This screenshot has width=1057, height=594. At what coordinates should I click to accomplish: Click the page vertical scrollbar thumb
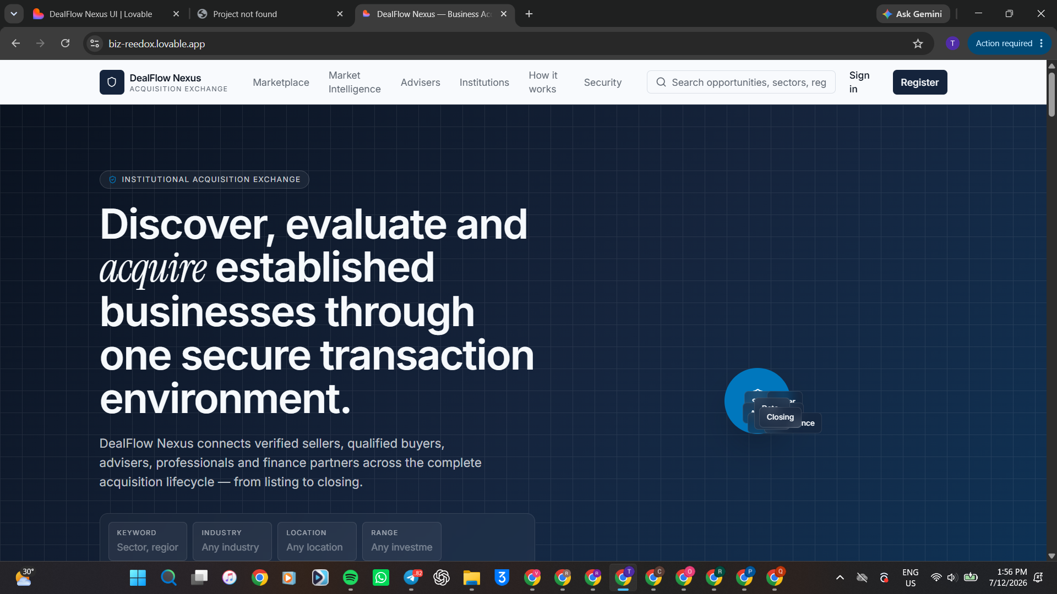1051,94
